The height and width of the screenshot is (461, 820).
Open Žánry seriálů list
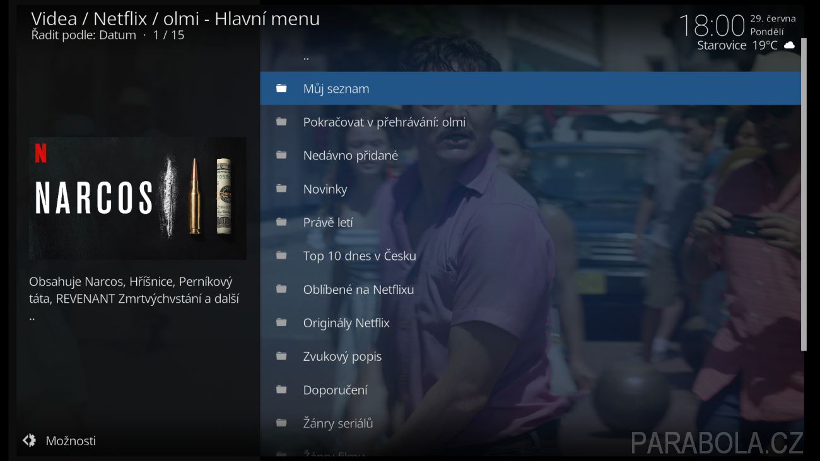pyautogui.click(x=530, y=423)
